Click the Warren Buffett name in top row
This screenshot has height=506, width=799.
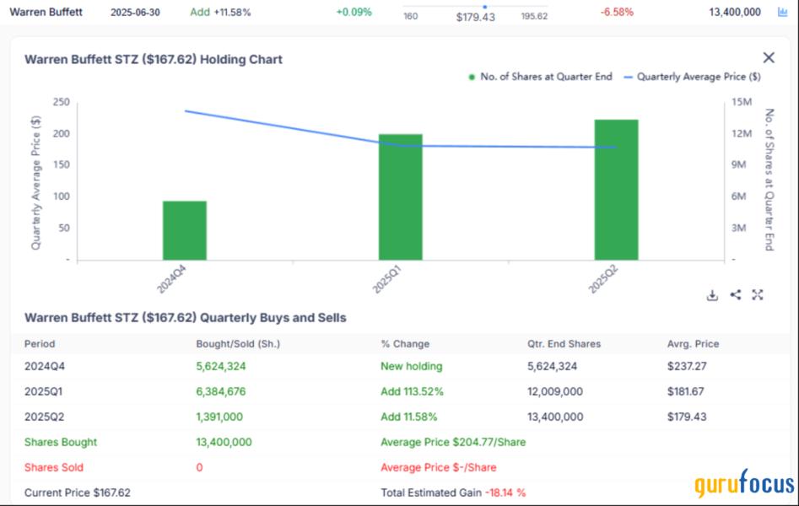tap(46, 12)
